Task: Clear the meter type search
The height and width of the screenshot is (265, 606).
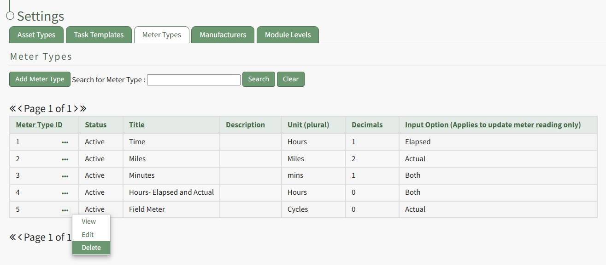Action: [x=290, y=79]
